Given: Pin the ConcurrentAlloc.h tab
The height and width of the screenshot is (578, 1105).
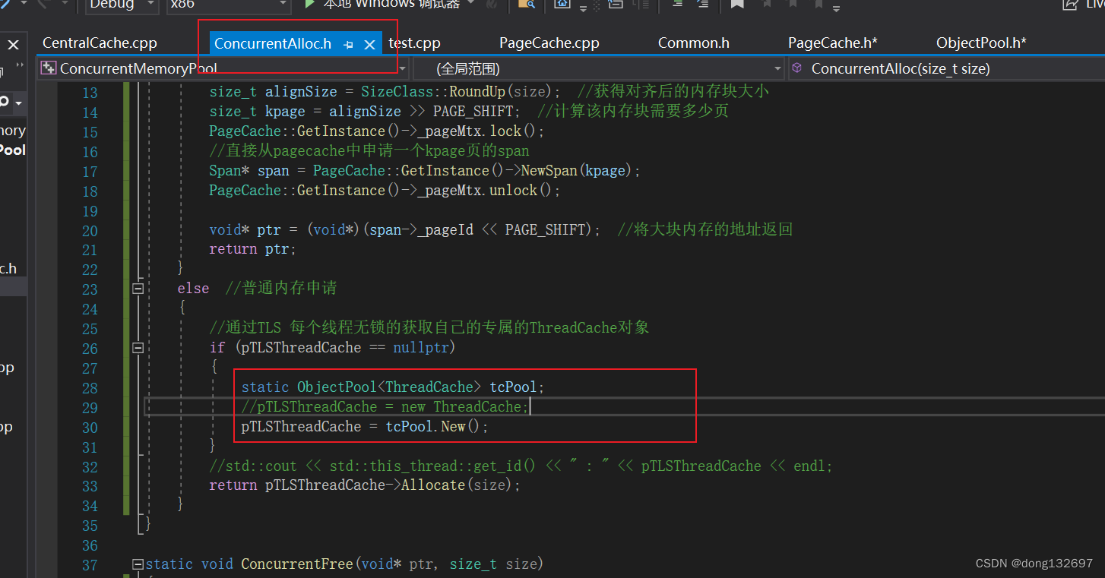Looking at the screenshot, I should click(348, 44).
